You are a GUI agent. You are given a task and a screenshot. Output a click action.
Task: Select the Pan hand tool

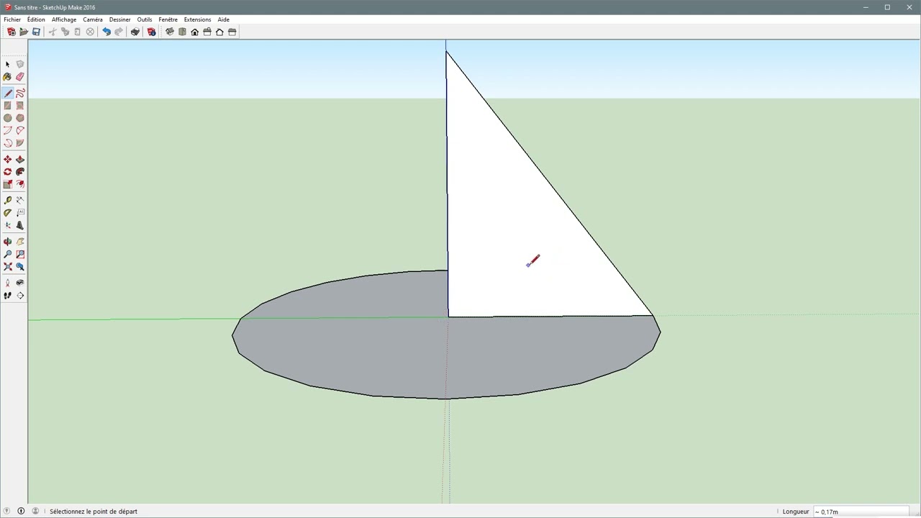[20, 242]
